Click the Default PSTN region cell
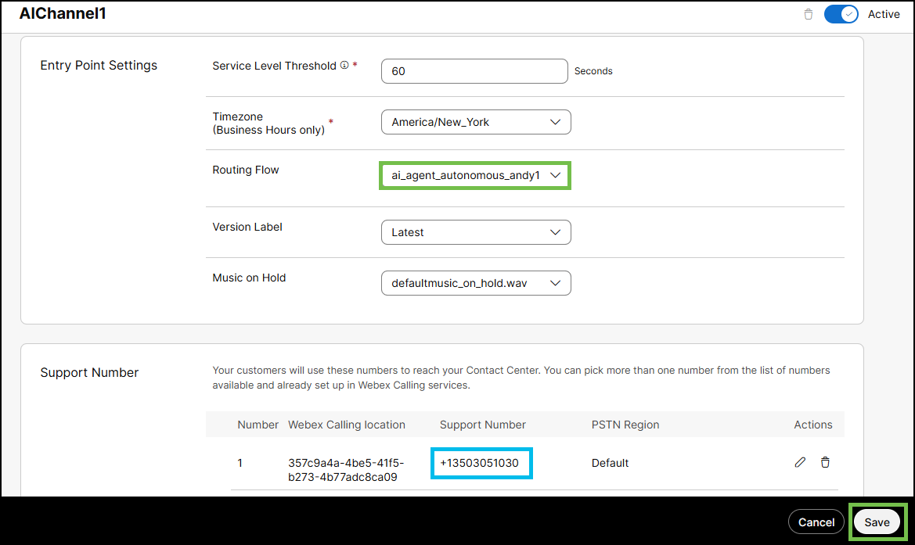This screenshot has width=915, height=545. point(610,463)
